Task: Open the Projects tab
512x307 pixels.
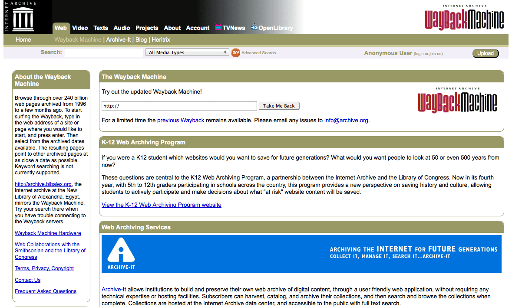Action: pos(147,28)
